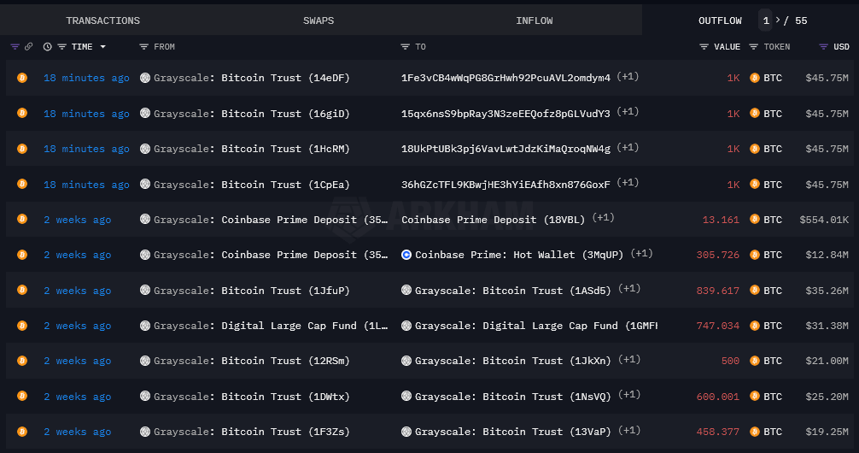Select the USD amount $12.84M
The height and width of the screenshot is (453, 859).
point(827,255)
